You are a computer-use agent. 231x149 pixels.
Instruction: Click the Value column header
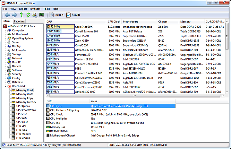coord(132,101)
